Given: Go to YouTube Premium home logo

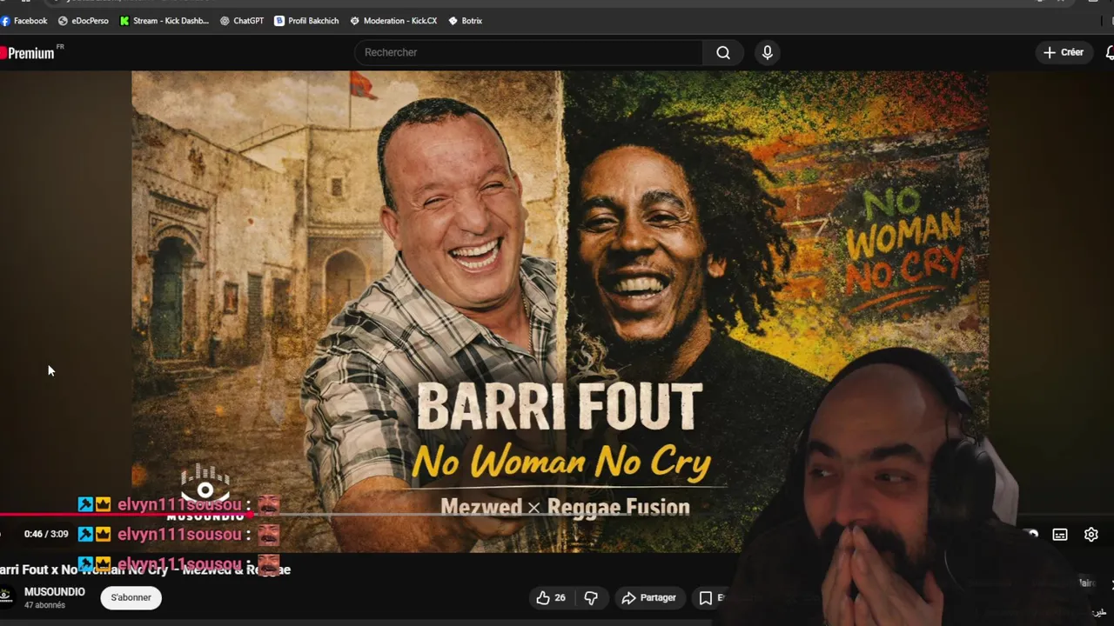Looking at the screenshot, I should pyautogui.click(x=29, y=53).
